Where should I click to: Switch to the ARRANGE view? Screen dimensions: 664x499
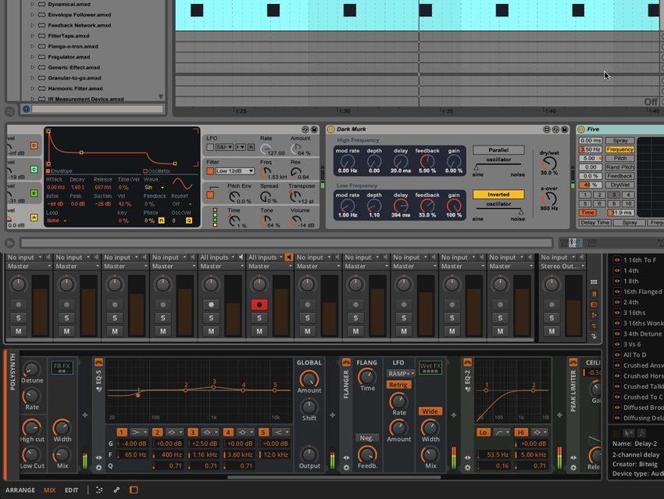click(20, 490)
